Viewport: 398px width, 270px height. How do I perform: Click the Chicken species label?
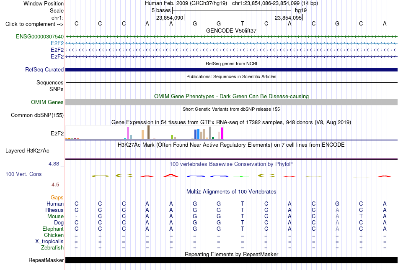coord(54,235)
